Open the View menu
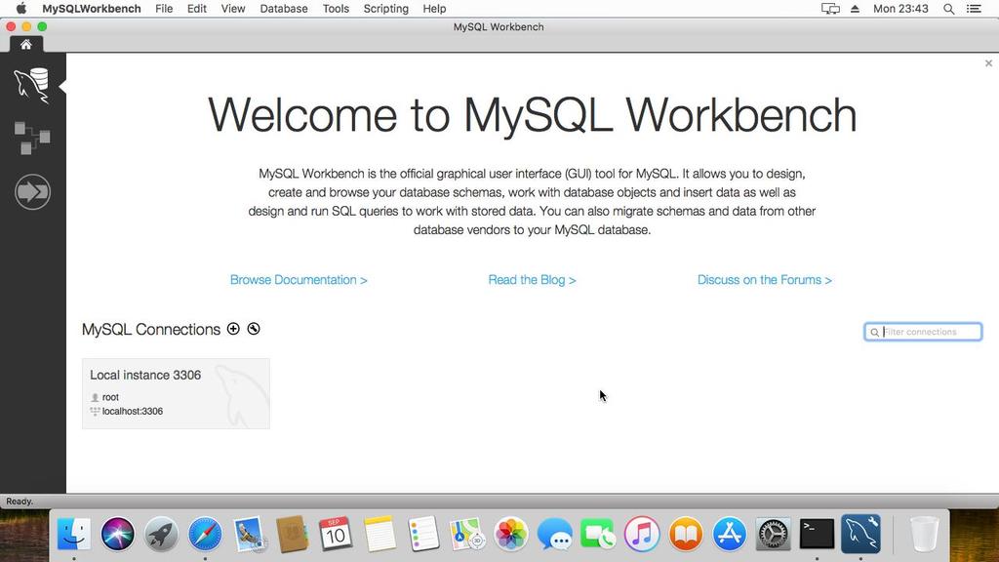 [233, 9]
